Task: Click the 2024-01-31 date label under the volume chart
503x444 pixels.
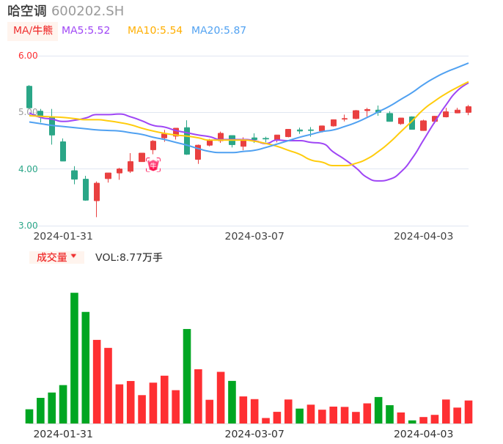Action: 63,433
